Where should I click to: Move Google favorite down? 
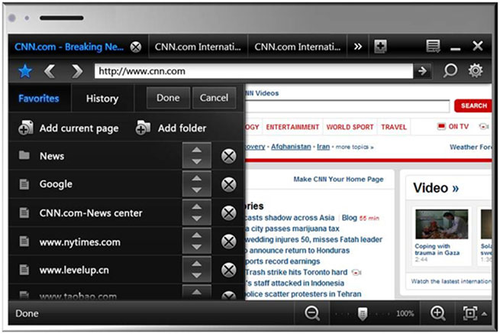click(197, 190)
